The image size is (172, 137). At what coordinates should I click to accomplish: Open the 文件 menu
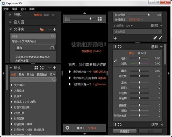pos(6,9)
